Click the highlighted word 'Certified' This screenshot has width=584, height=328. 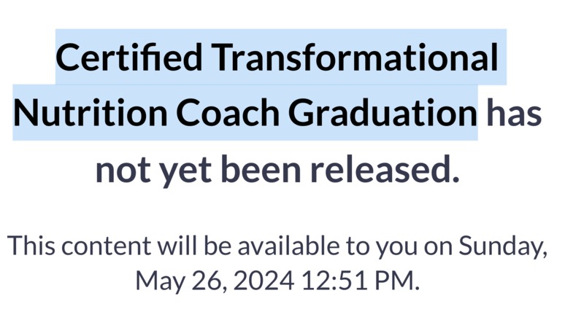(129, 58)
